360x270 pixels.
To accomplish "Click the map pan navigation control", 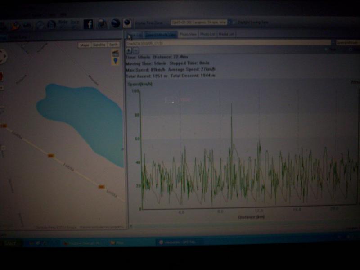I will (2, 57).
